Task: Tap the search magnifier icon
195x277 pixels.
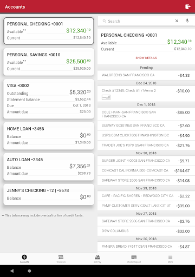Action: point(105,21)
